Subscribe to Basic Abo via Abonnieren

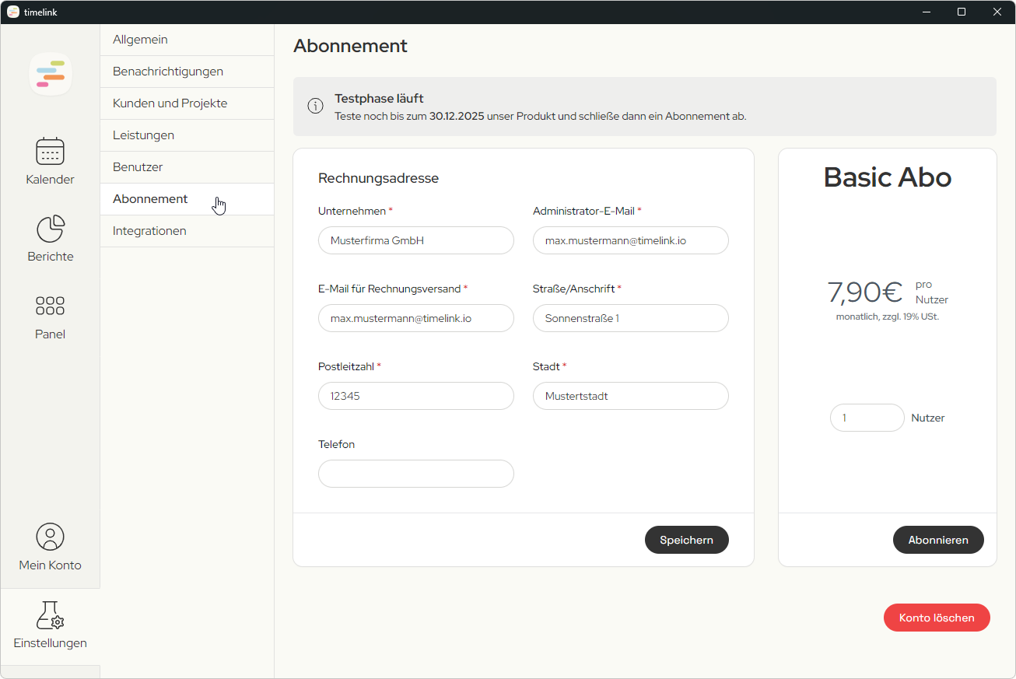(x=937, y=540)
